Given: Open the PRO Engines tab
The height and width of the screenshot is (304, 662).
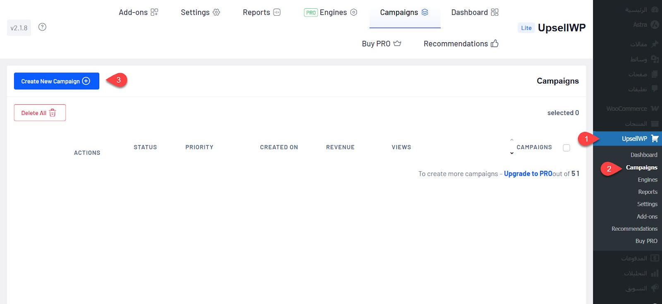Looking at the screenshot, I should pyautogui.click(x=330, y=12).
